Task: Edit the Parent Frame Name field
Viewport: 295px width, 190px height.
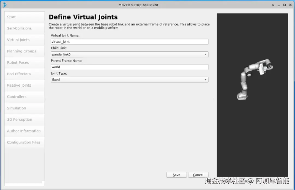Action: click(x=129, y=67)
